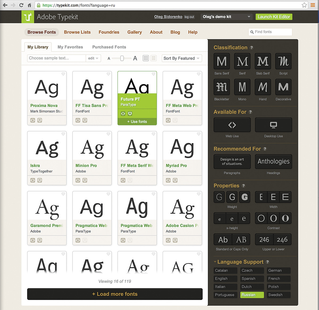This screenshot has height=310, width=319.
Task: Click the Load more fonts button
Action: tap(115, 294)
